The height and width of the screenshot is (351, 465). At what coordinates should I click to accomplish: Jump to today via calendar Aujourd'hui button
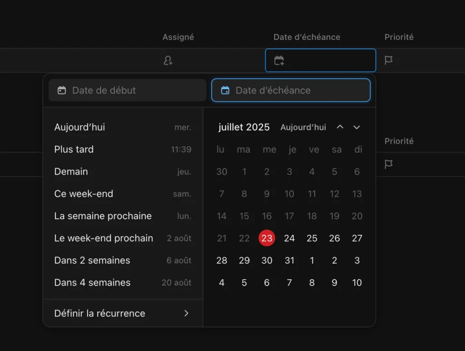click(x=303, y=127)
